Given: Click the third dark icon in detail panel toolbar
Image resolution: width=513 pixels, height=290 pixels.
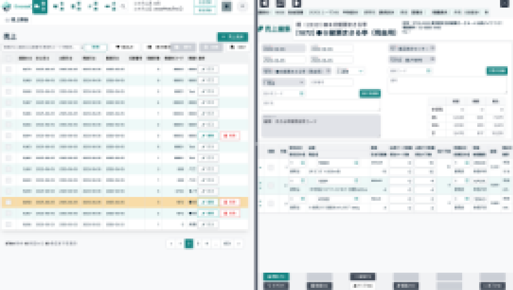Looking at the screenshot, I should [x=297, y=4].
